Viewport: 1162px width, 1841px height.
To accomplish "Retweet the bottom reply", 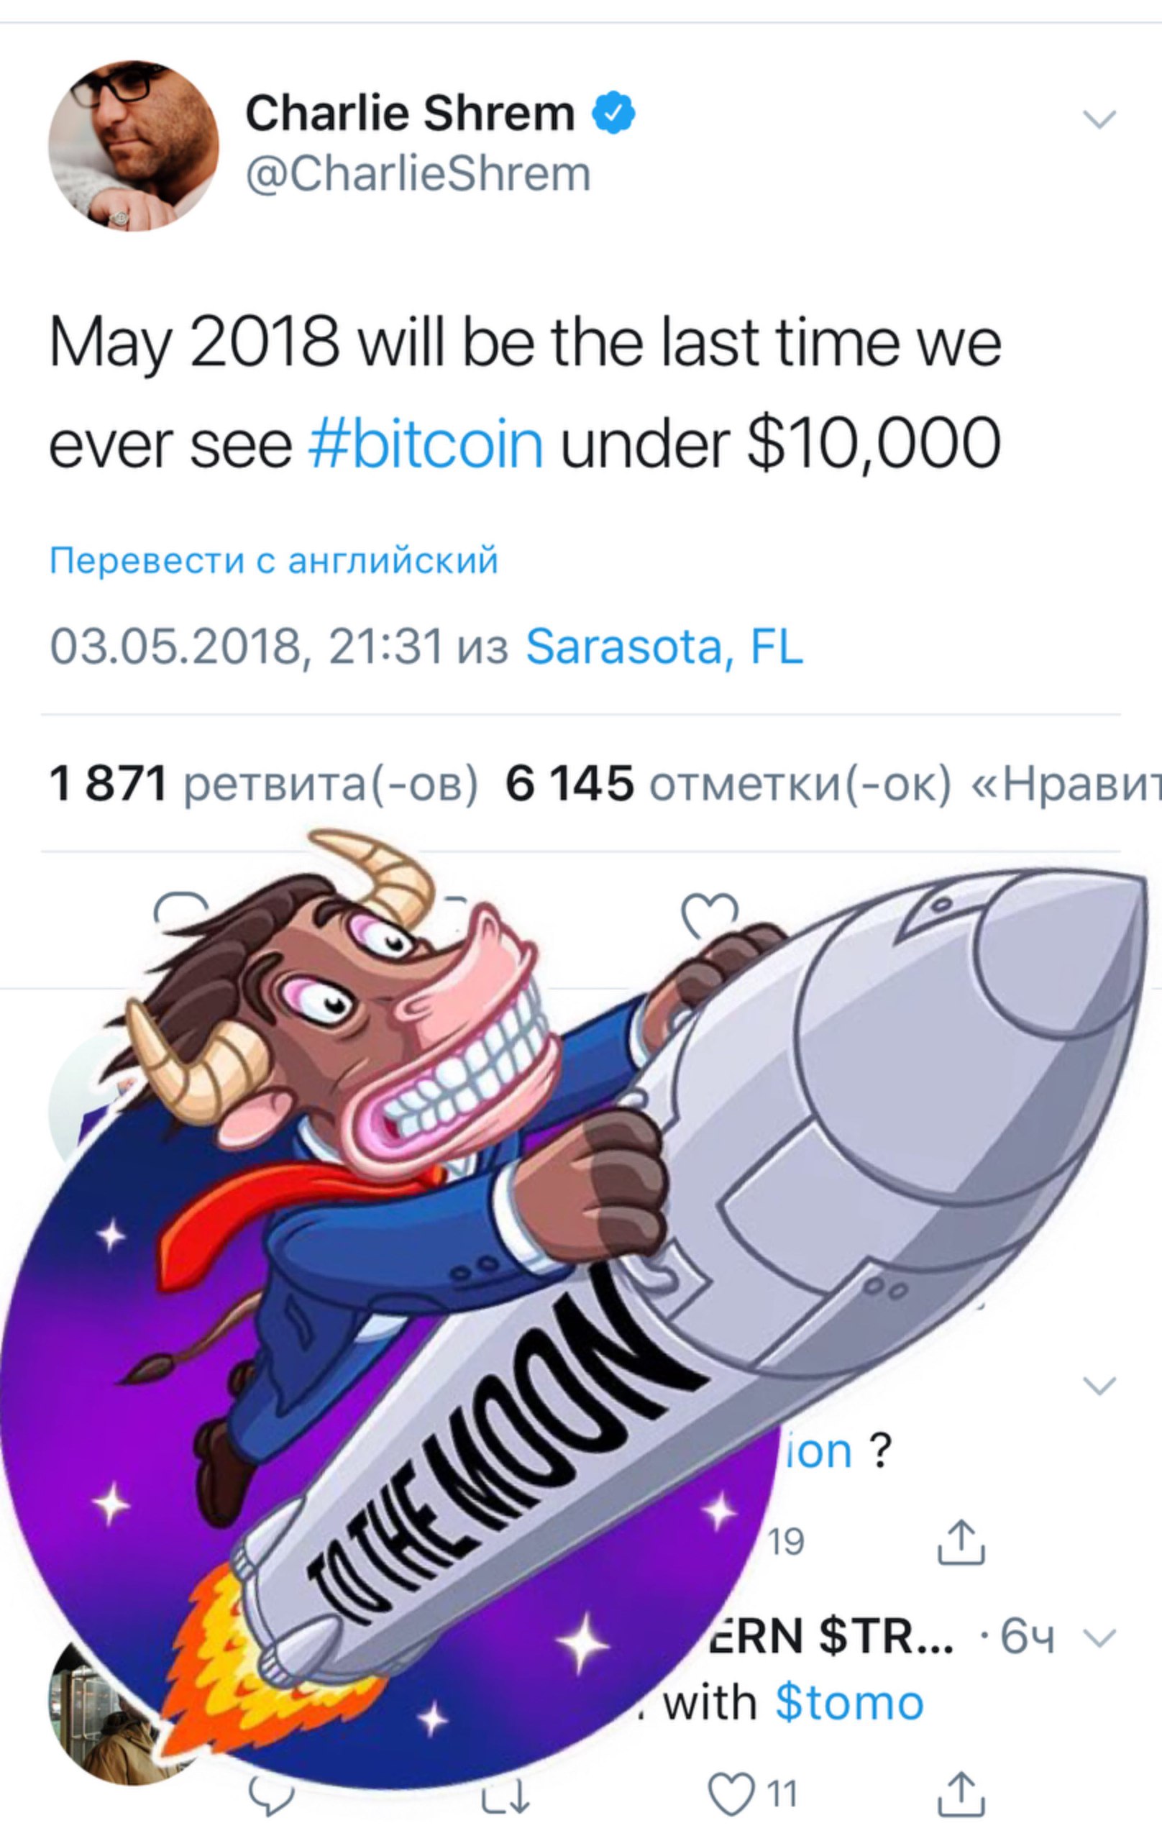I will [505, 1796].
